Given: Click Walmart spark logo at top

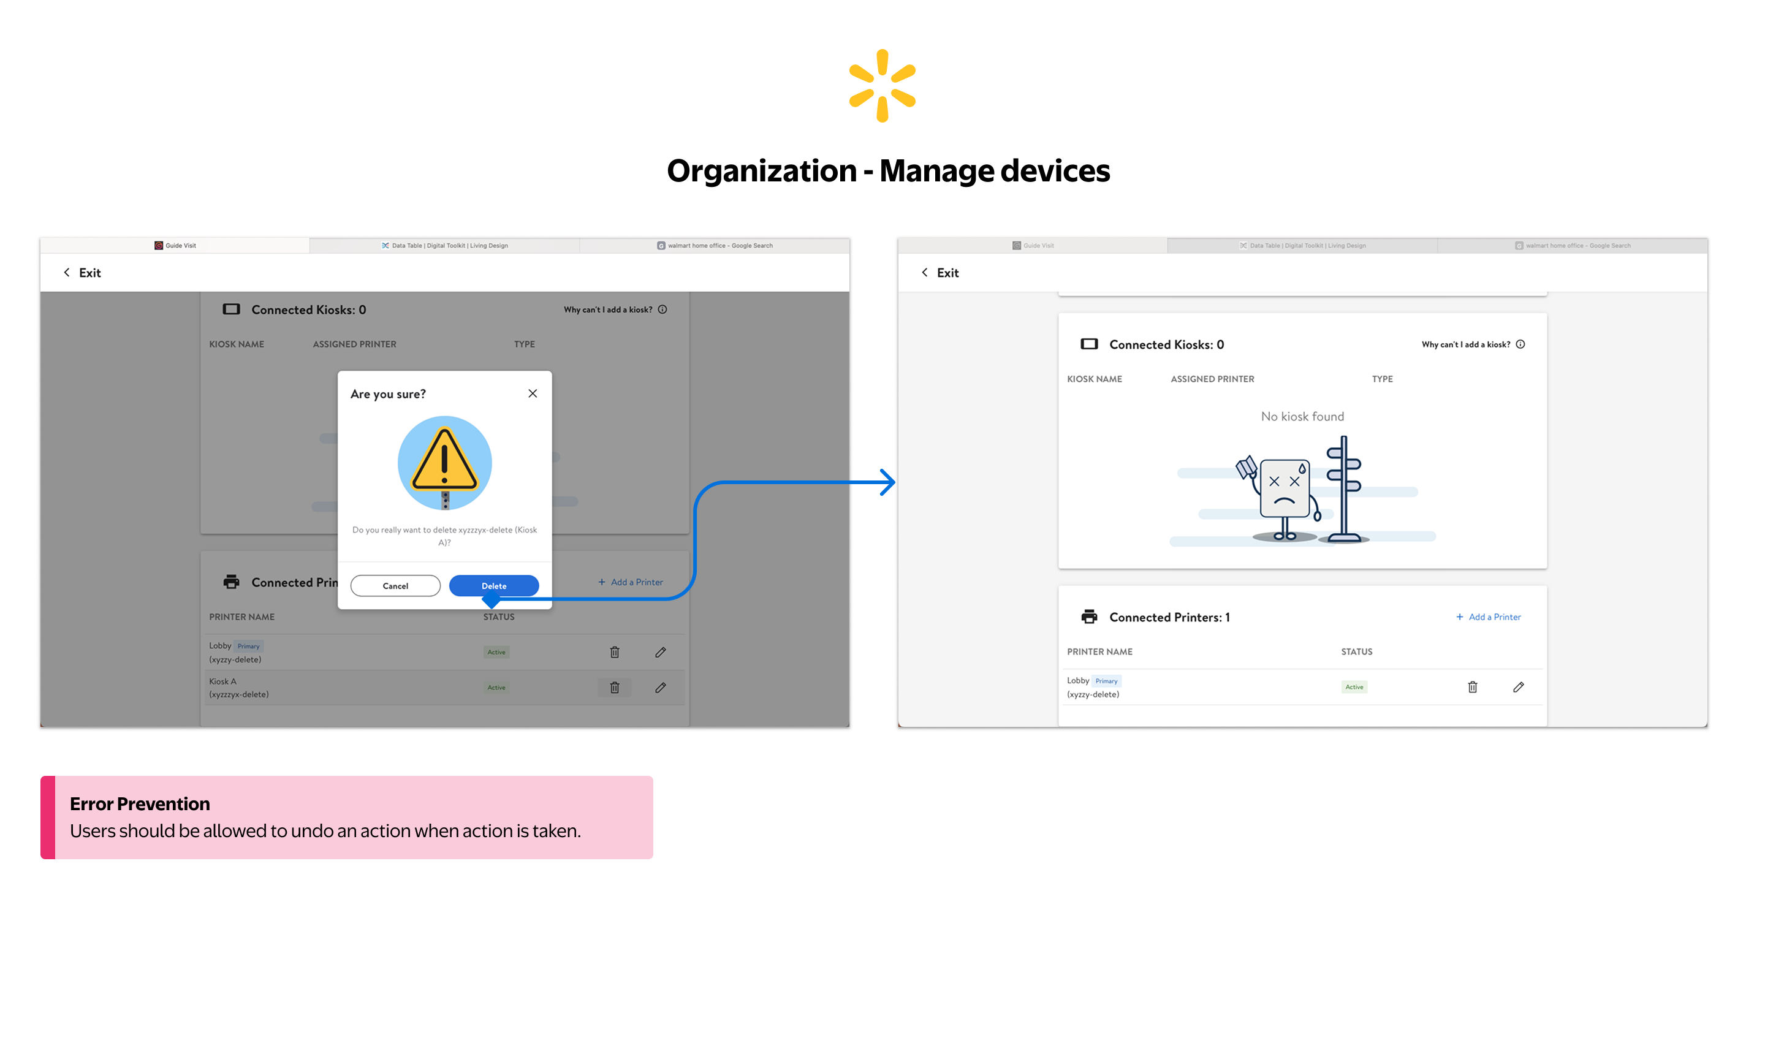Looking at the screenshot, I should (x=882, y=86).
